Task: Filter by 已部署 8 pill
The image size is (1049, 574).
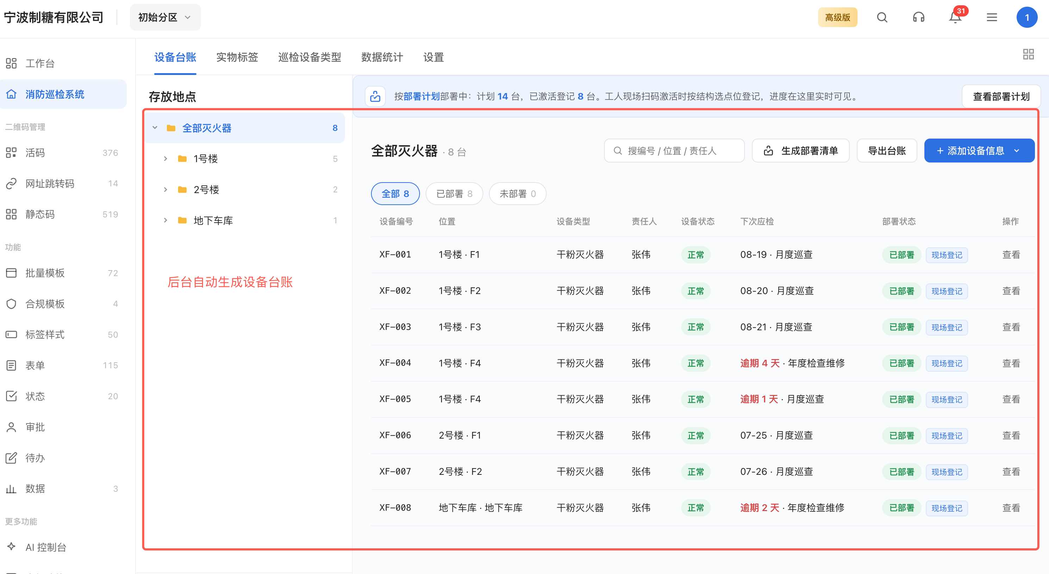Action: point(454,194)
